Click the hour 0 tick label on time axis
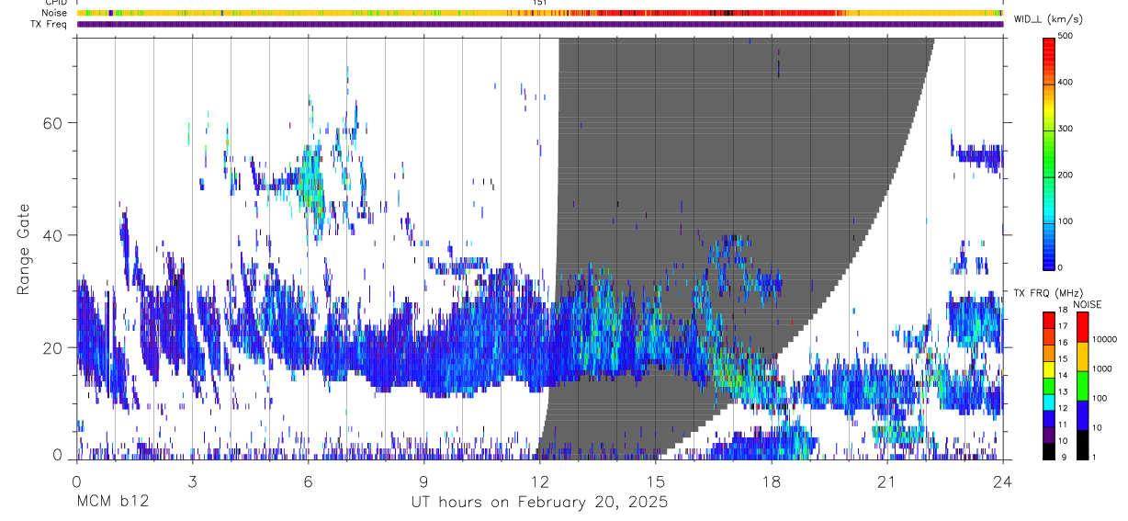The image size is (1128, 521). click(76, 481)
